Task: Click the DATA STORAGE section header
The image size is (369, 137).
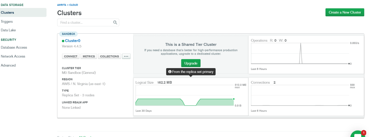Action: tap(12, 5)
